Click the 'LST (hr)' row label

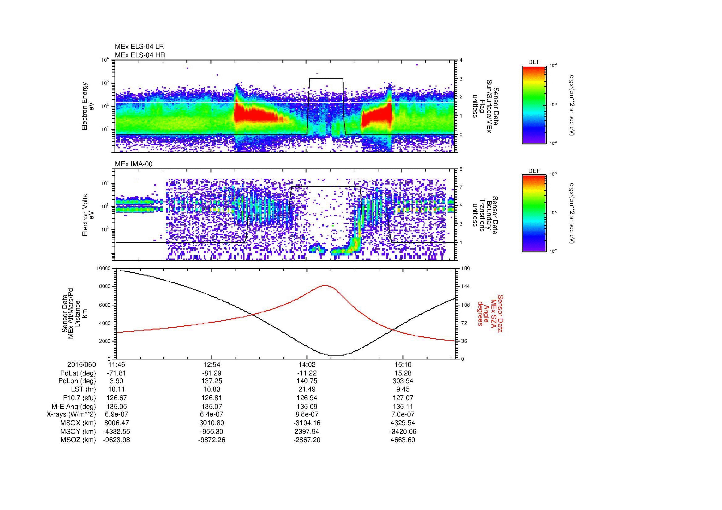[83, 390]
